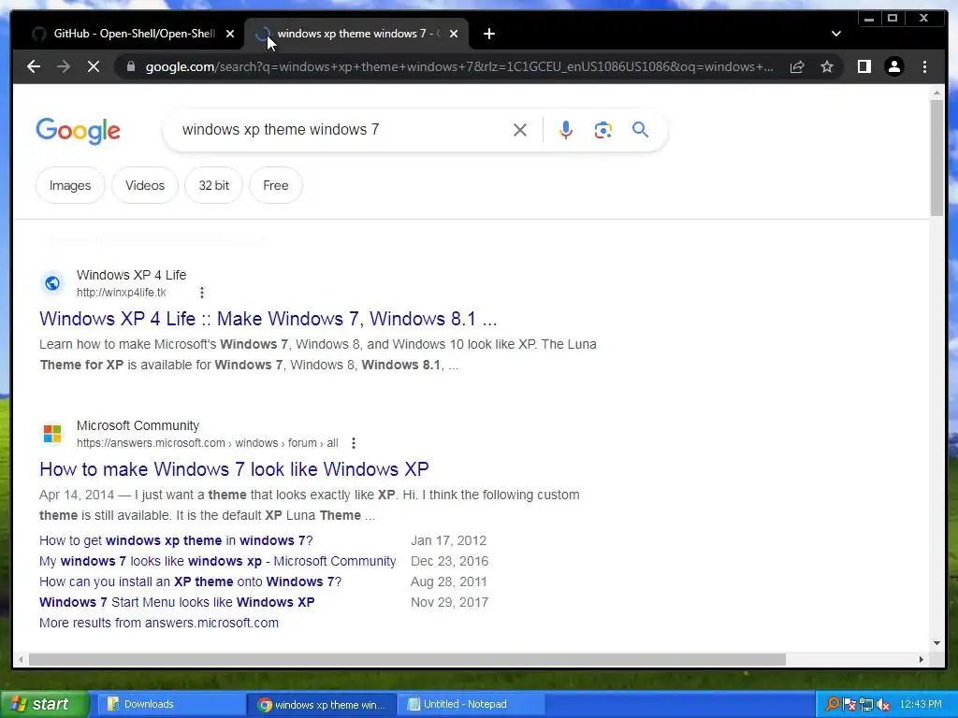Filter results by Videos
958x718 pixels.
coord(145,185)
